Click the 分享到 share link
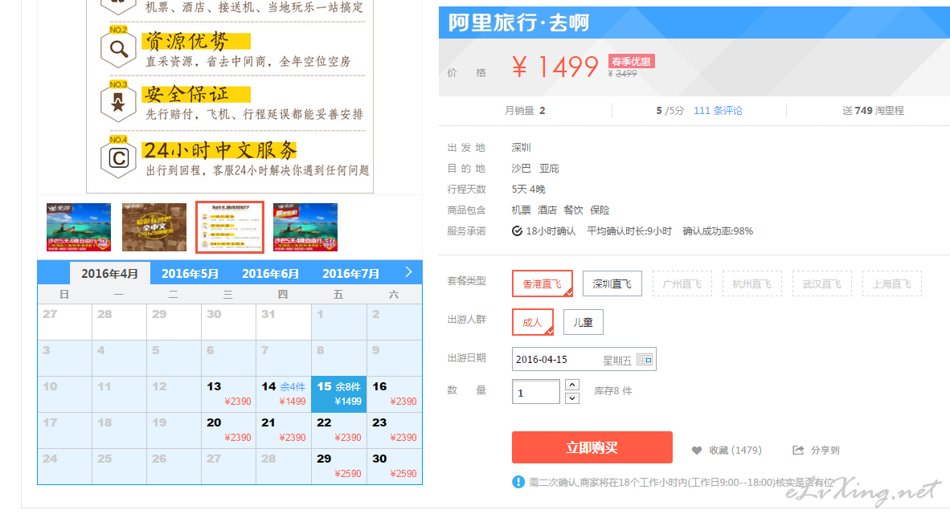The image size is (950, 518). tap(825, 451)
